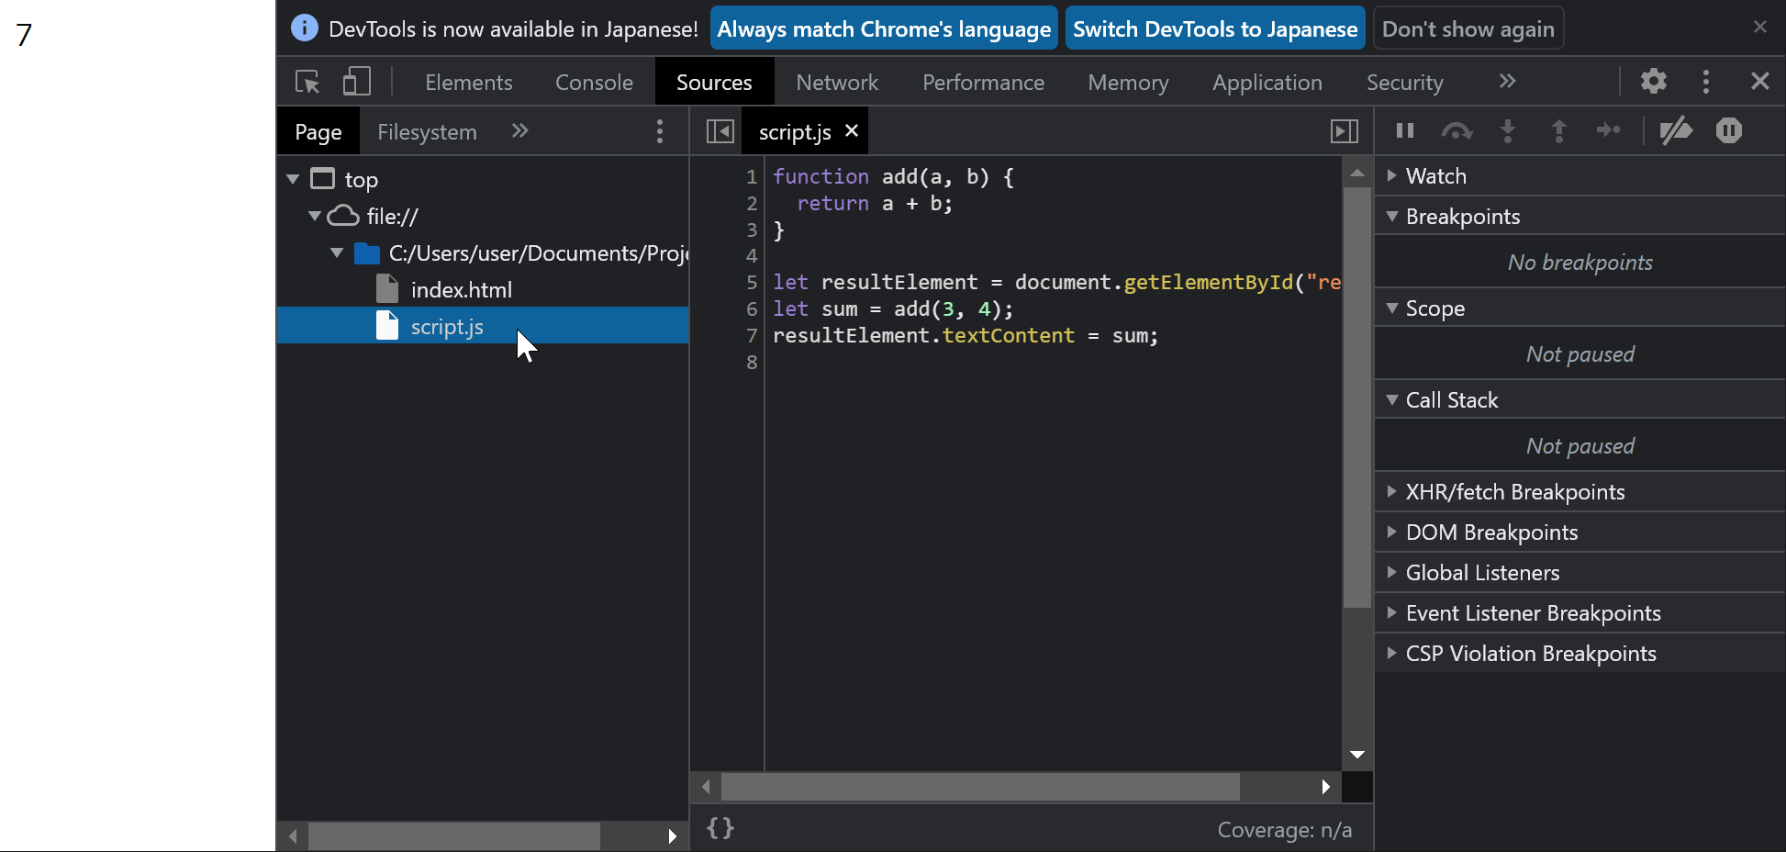Image resolution: width=1786 pixels, height=852 pixels.
Task: Click the pause script execution button
Action: coord(1404,131)
